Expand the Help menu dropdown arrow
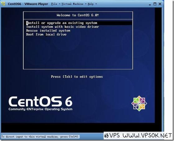Screen dimensions: 174x141 tap(96, 4)
